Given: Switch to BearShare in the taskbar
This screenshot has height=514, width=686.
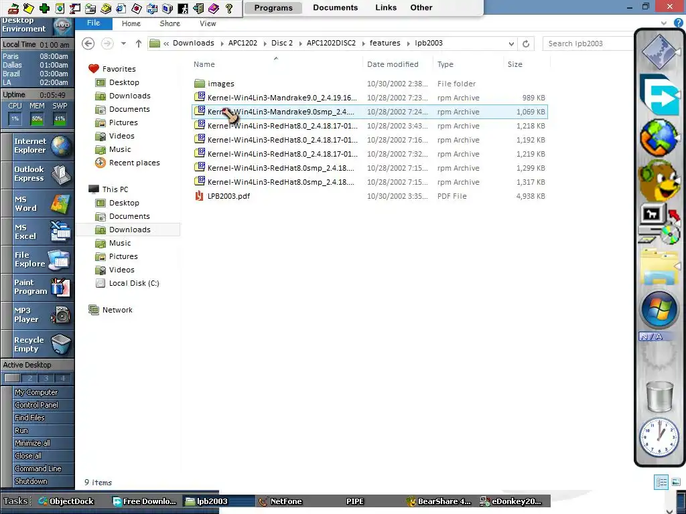Looking at the screenshot, I should click(x=439, y=501).
